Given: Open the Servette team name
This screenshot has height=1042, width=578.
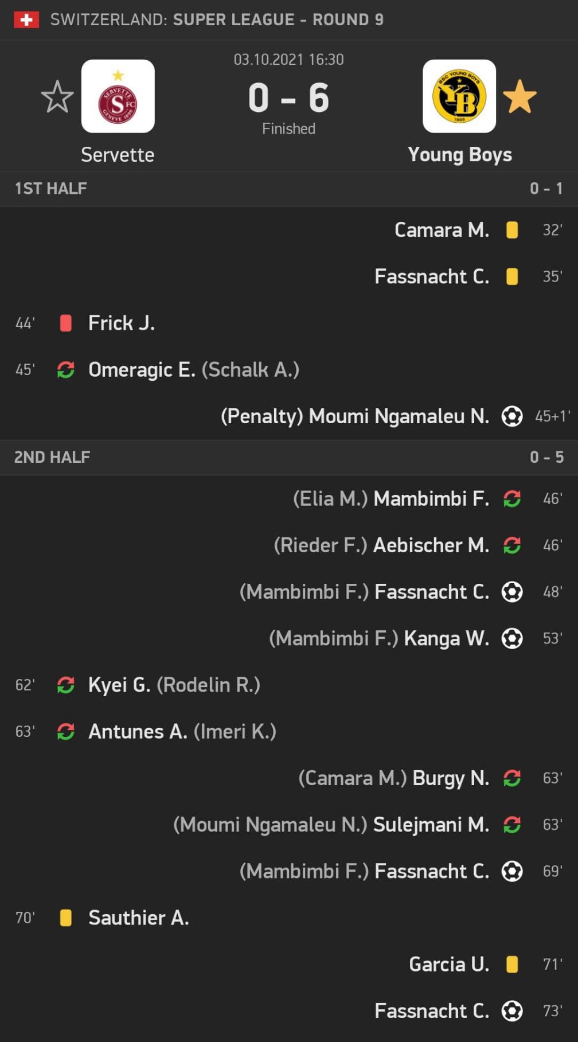Looking at the screenshot, I should click(x=118, y=155).
